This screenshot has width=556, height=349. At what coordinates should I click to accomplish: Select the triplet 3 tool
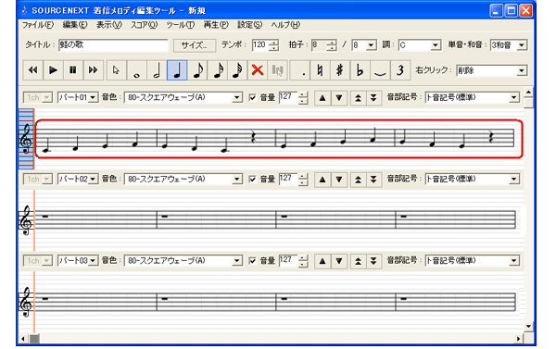pos(400,70)
